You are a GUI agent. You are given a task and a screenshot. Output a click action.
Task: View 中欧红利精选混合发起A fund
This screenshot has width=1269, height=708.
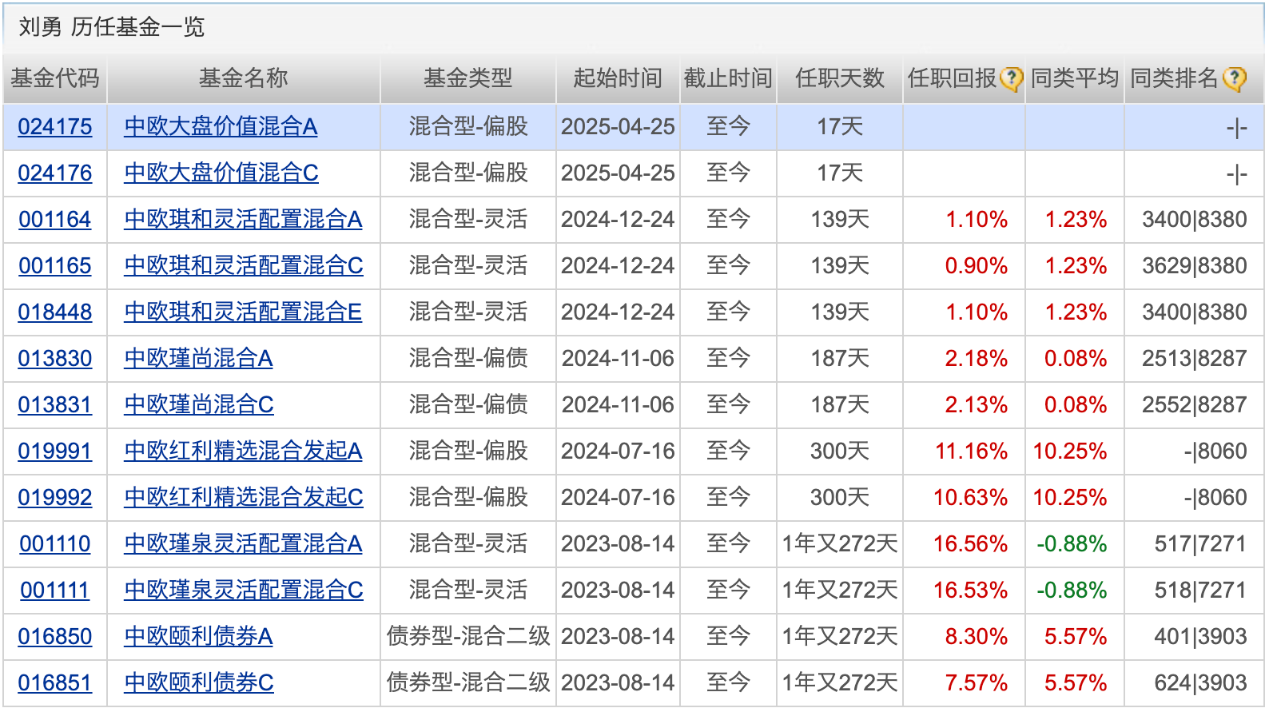click(x=243, y=451)
